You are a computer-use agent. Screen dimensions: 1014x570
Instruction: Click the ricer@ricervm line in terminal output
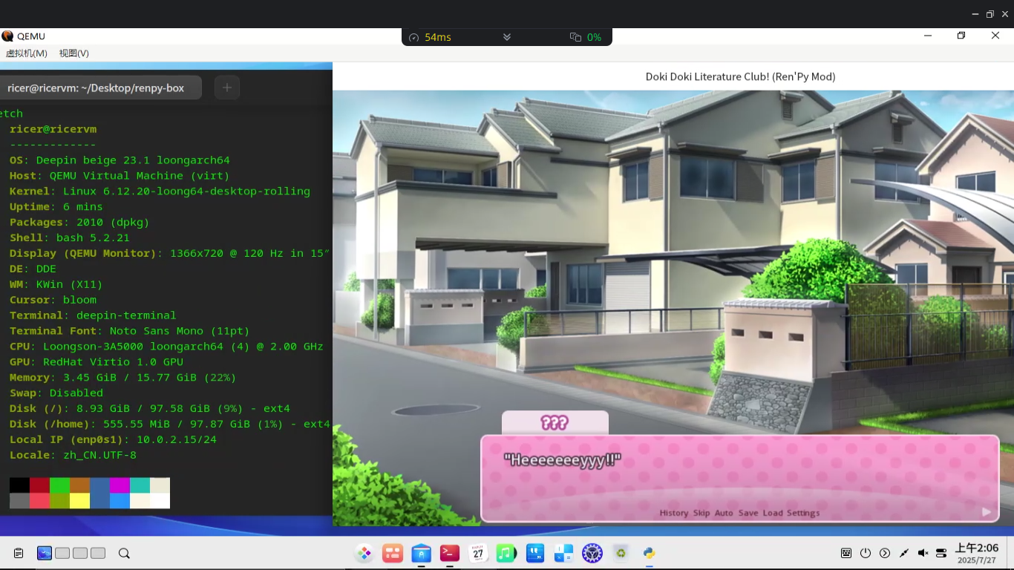pyautogui.click(x=53, y=129)
